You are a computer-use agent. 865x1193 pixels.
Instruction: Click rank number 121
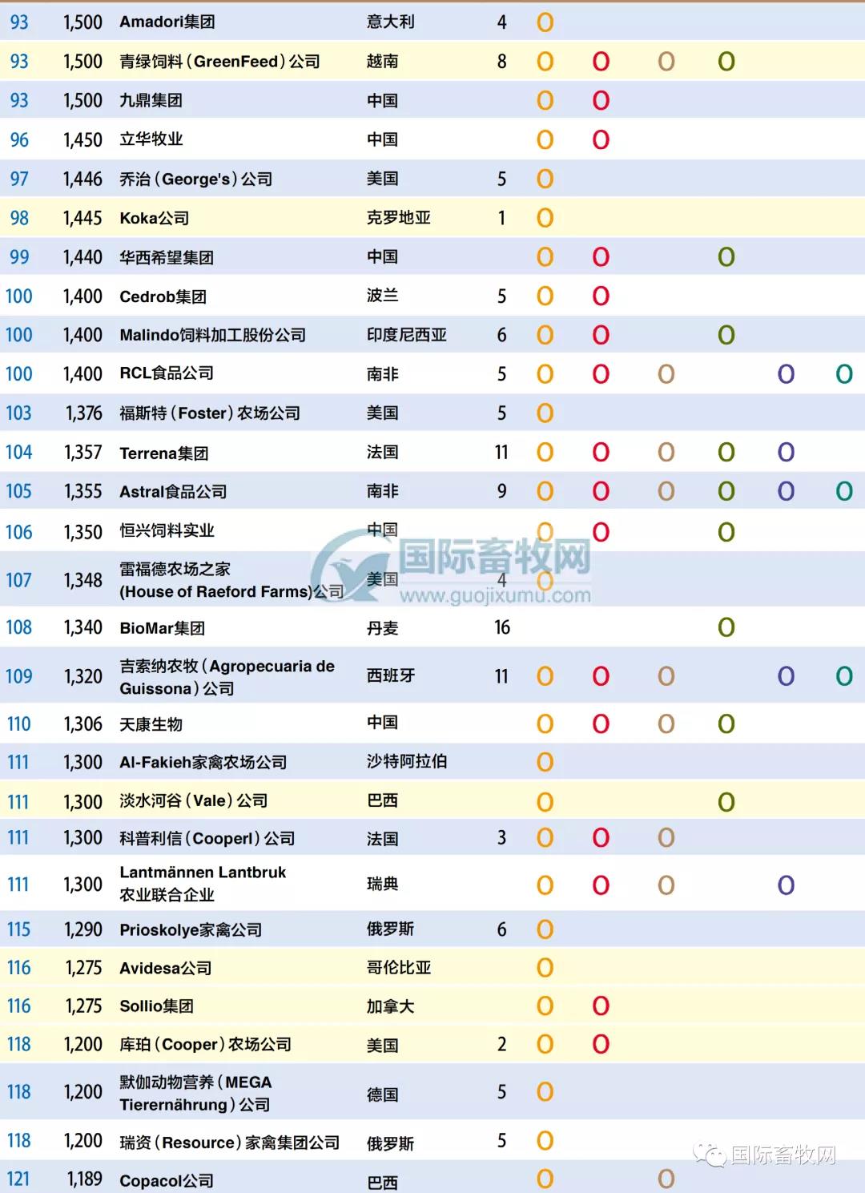18,1179
